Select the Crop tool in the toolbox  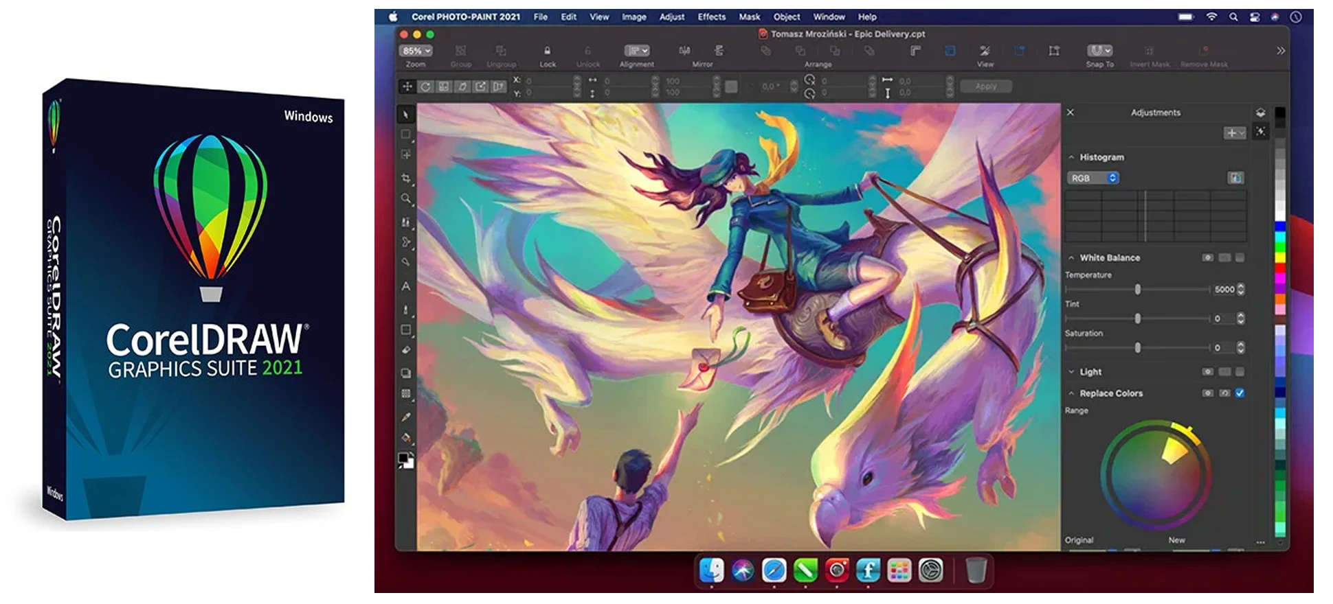(x=406, y=178)
